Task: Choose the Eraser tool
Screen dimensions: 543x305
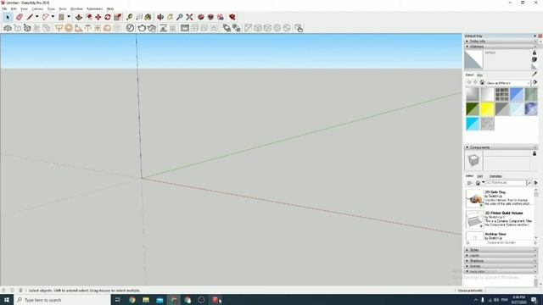Action: pyautogui.click(x=20, y=17)
